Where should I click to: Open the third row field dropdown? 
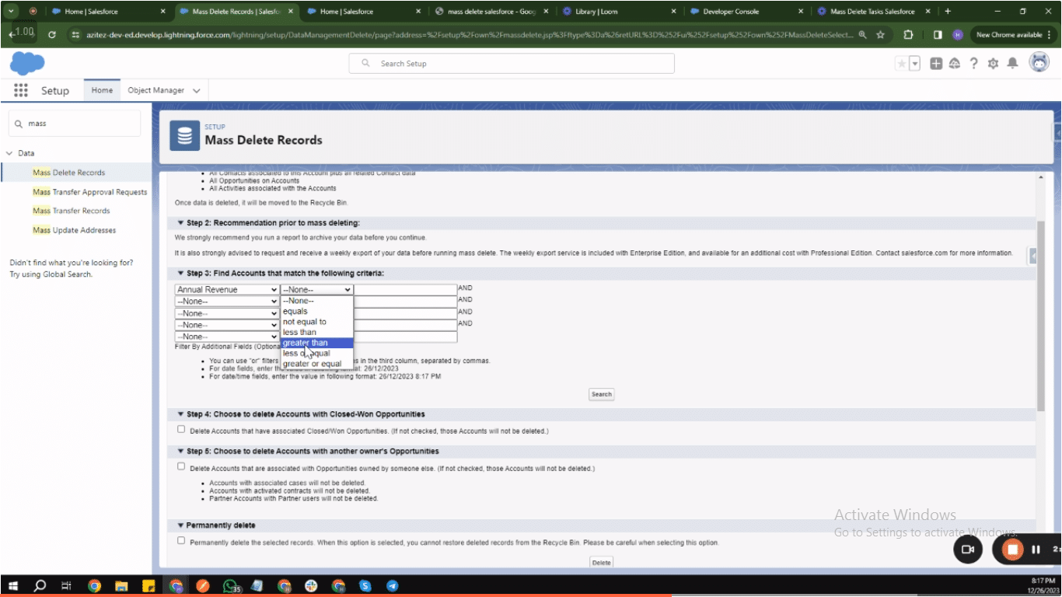tap(227, 313)
